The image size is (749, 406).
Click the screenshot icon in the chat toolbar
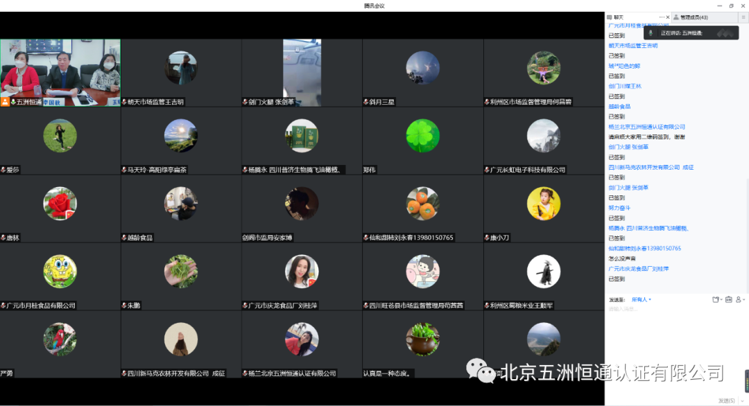point(729,299)
